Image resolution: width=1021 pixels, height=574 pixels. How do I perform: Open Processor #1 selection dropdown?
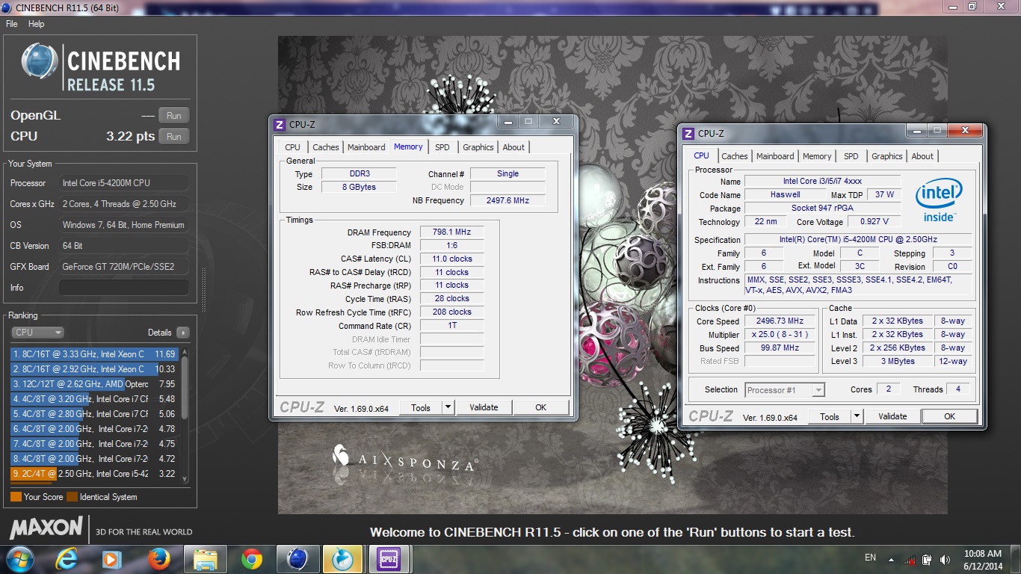point(785,389)
